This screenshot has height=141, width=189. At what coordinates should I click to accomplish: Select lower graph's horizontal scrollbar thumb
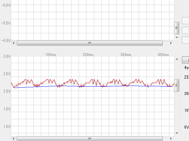coord(90,139)
